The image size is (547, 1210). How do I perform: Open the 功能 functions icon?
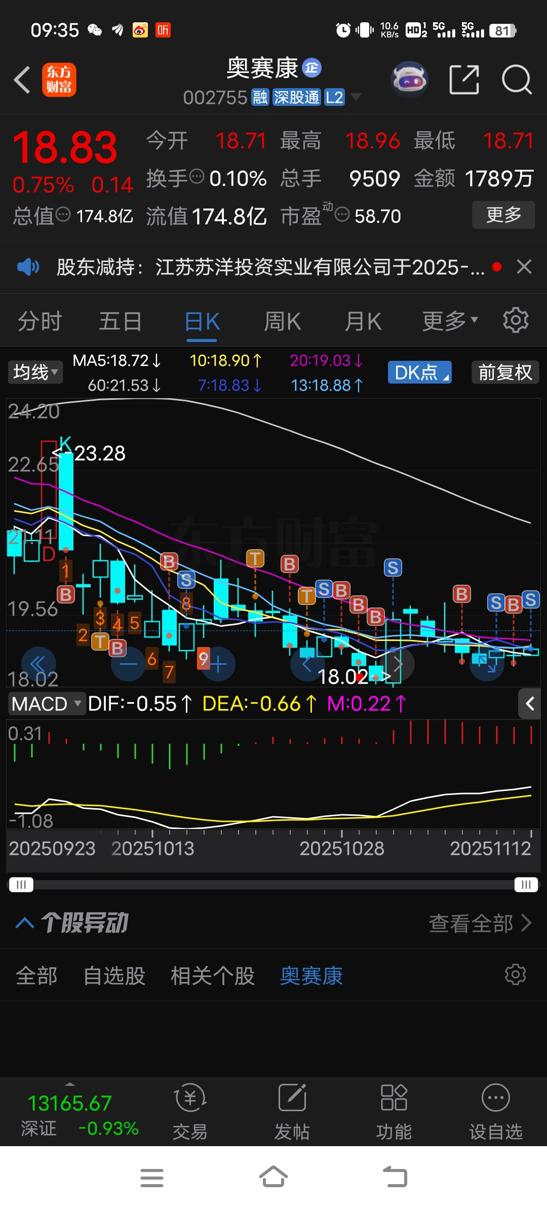pyautogui.click(x=394, y=1112)
